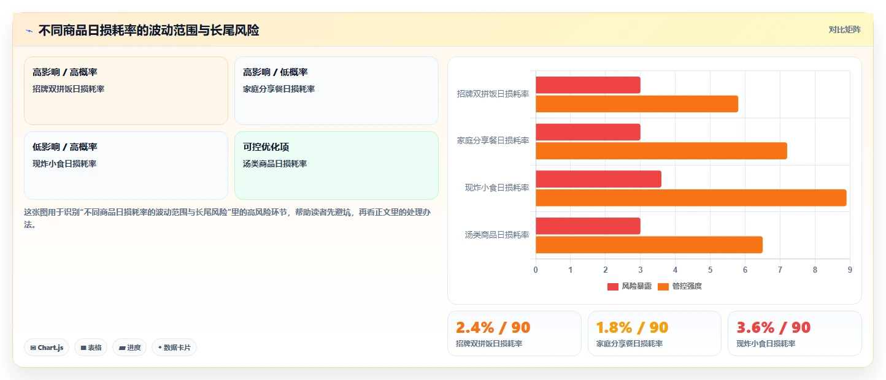
Task: Click the 表格 tag icon
Action: 83,348
